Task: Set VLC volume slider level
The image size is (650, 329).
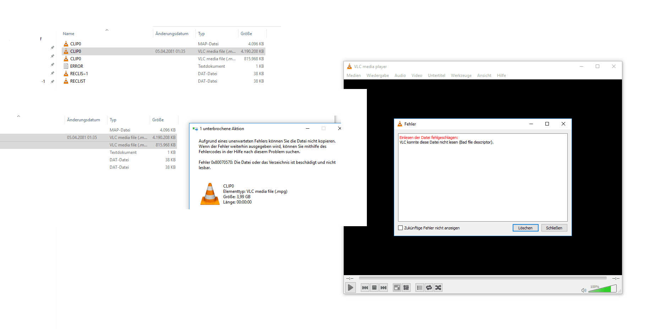Action: click(x=602, y=289)
